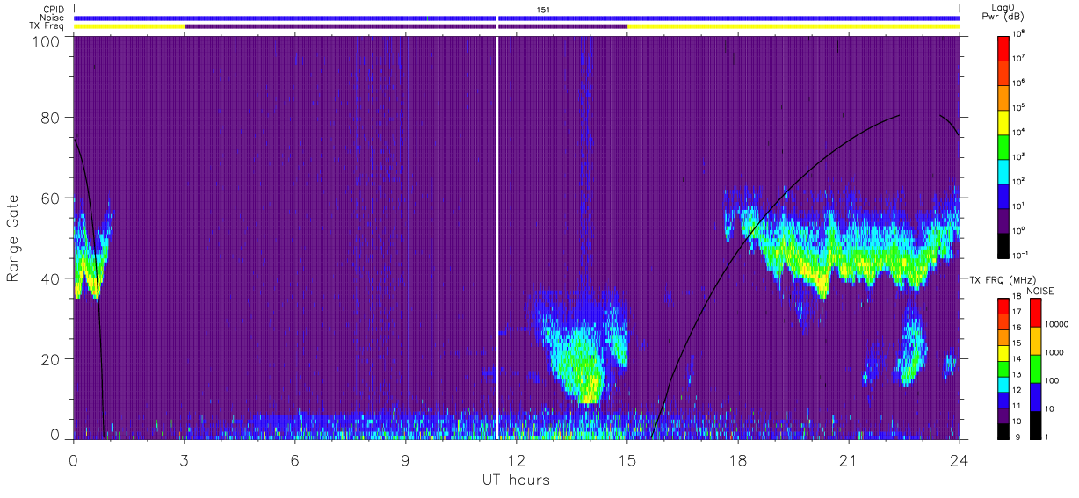Click the NOISE legend title
This screenshot has width=1079, height=498.
tap(1040, 290)
